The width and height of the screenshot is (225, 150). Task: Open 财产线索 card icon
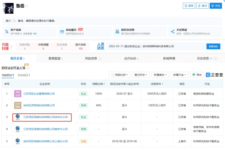pos(7,32)
